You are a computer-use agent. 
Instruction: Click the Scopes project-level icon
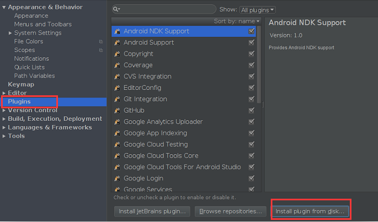point(101,50)
